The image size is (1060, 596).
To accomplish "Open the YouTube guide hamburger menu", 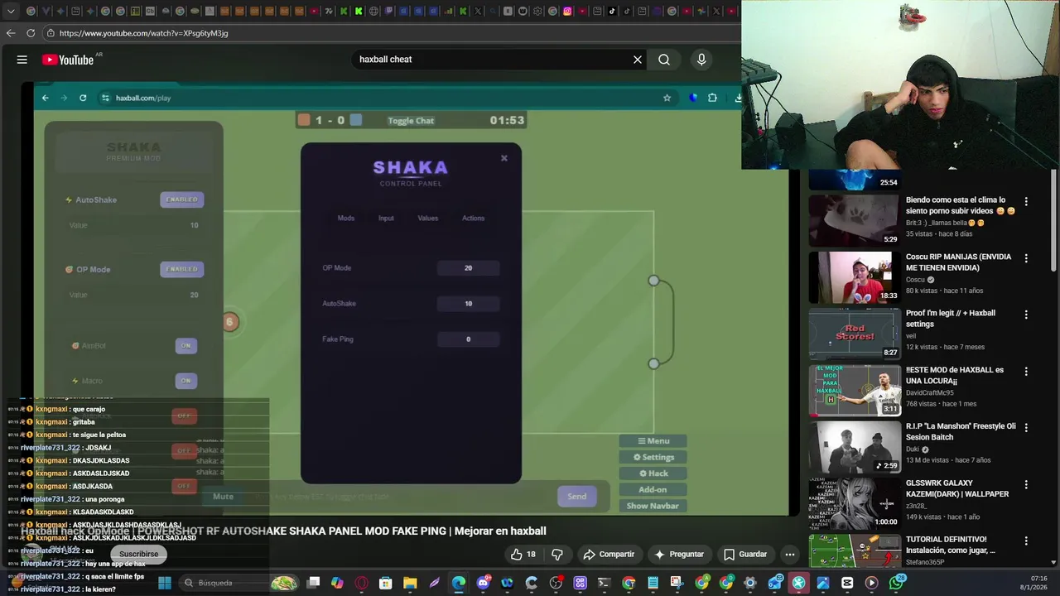I will pos(22,60).
